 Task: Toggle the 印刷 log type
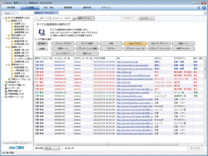point(111,44)
